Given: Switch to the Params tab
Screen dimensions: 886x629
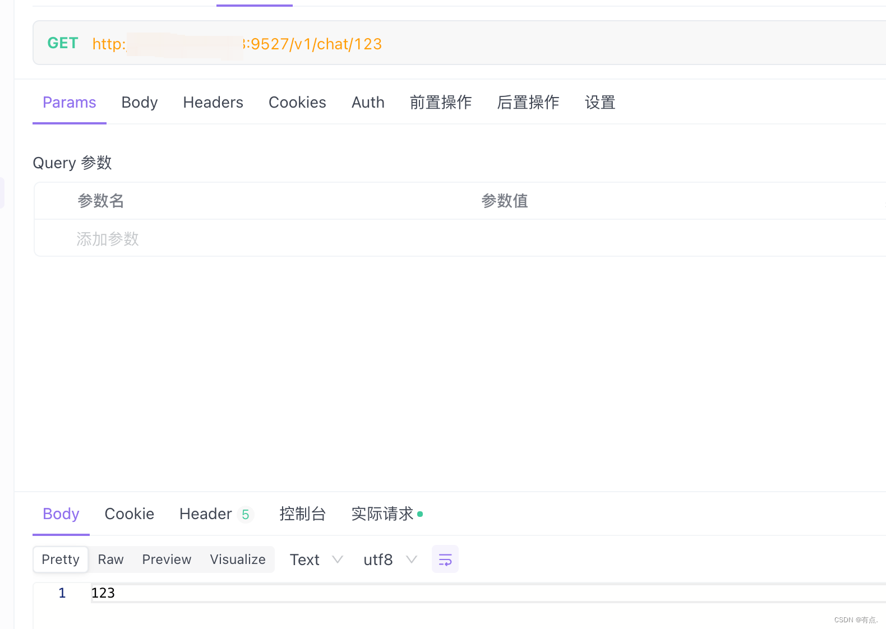Looking at the screenshot, I should [70, 103].
